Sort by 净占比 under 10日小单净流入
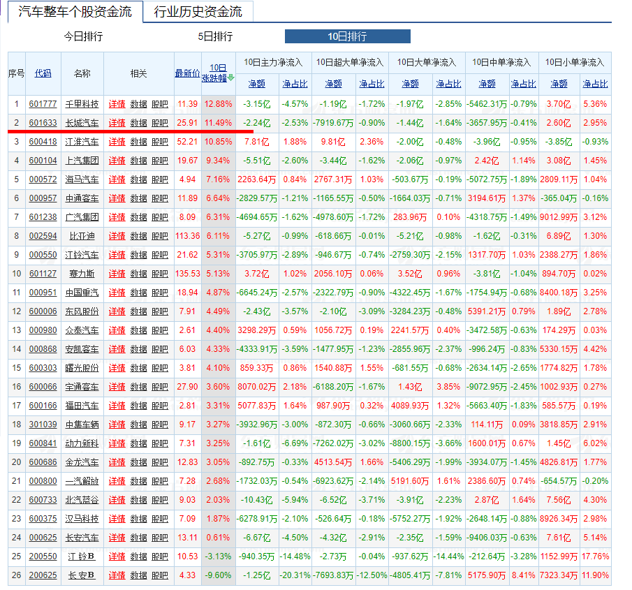The image size is (632, 590). 595,84
